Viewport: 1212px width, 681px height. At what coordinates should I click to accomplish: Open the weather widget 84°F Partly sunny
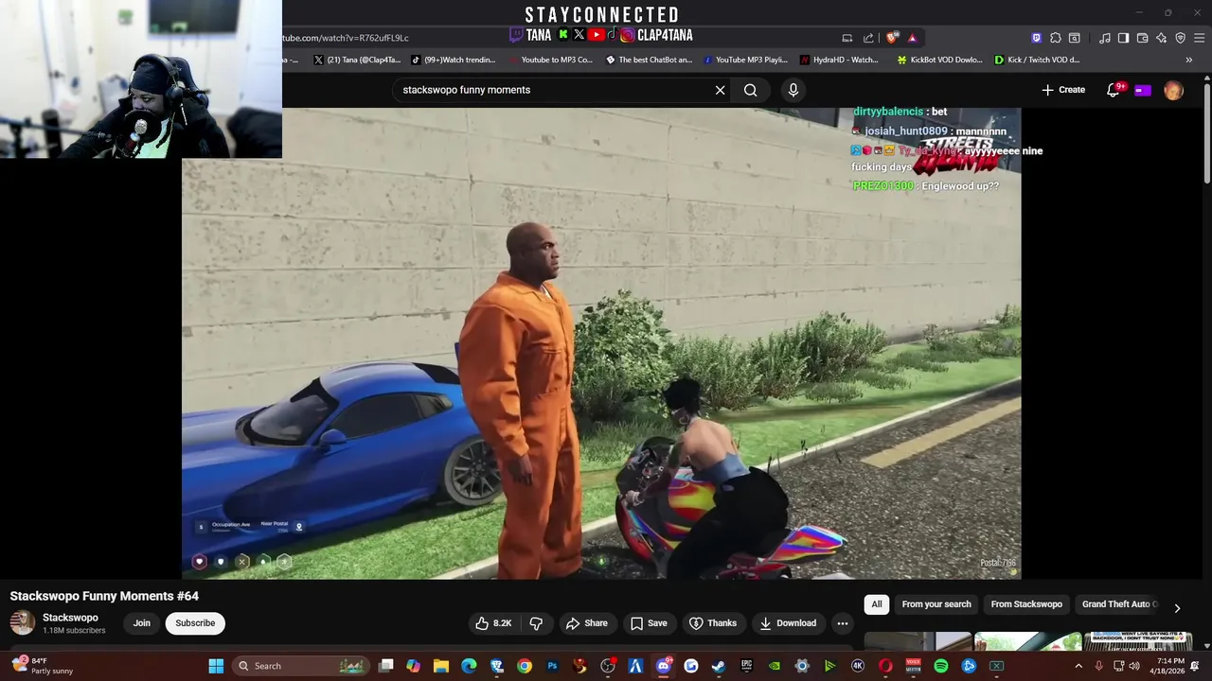pyautogui.click(x=43, y=666)
